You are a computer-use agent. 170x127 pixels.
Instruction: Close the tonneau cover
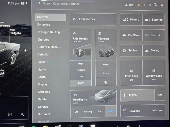pyautogui.click(x=106, y=73)
